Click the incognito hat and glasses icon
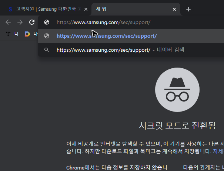This screenshot has width=224, height=171. 177,90
